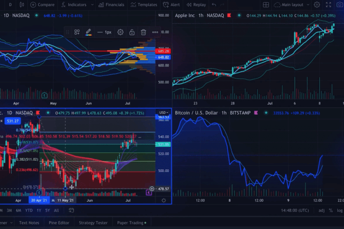Open the Financials menu
The width and height of the screenshot is (344, 229).
click(111, 4)
